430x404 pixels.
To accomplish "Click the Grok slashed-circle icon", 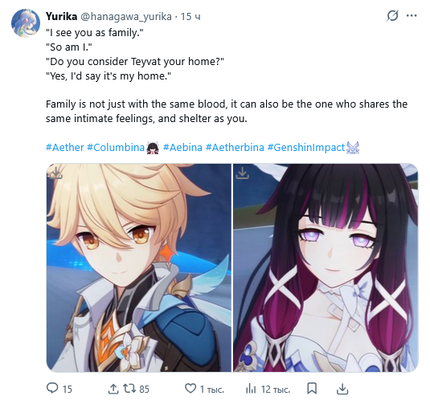I will pos(392,16).
